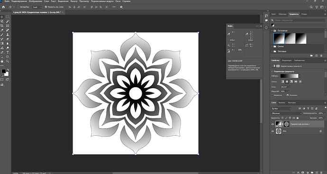Select the Path Selection tool
The width and height of the screenshot is (327, 174).
click(x=2, y=57)
